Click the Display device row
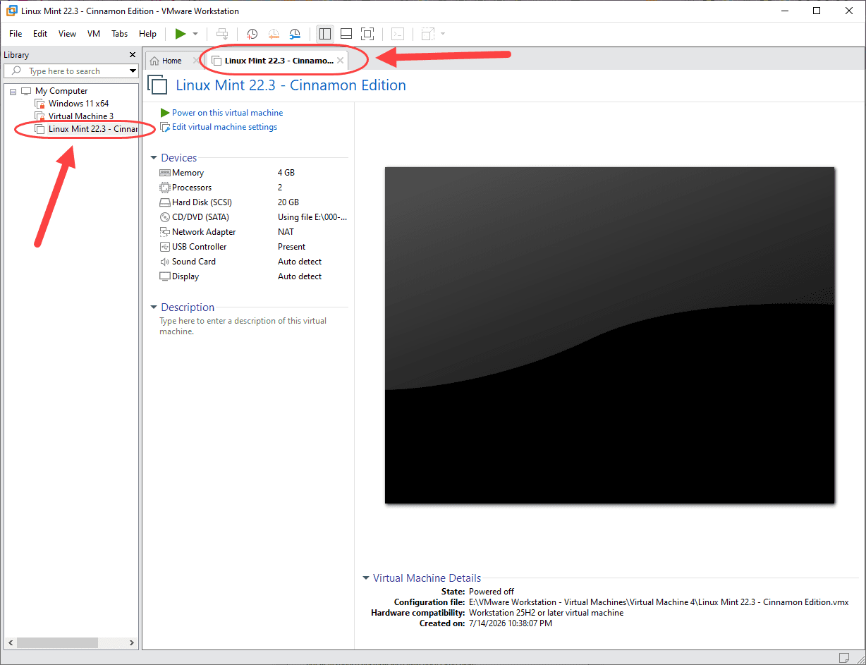Image resolution: width=866 pixels, height=665 pixels. 253,276
